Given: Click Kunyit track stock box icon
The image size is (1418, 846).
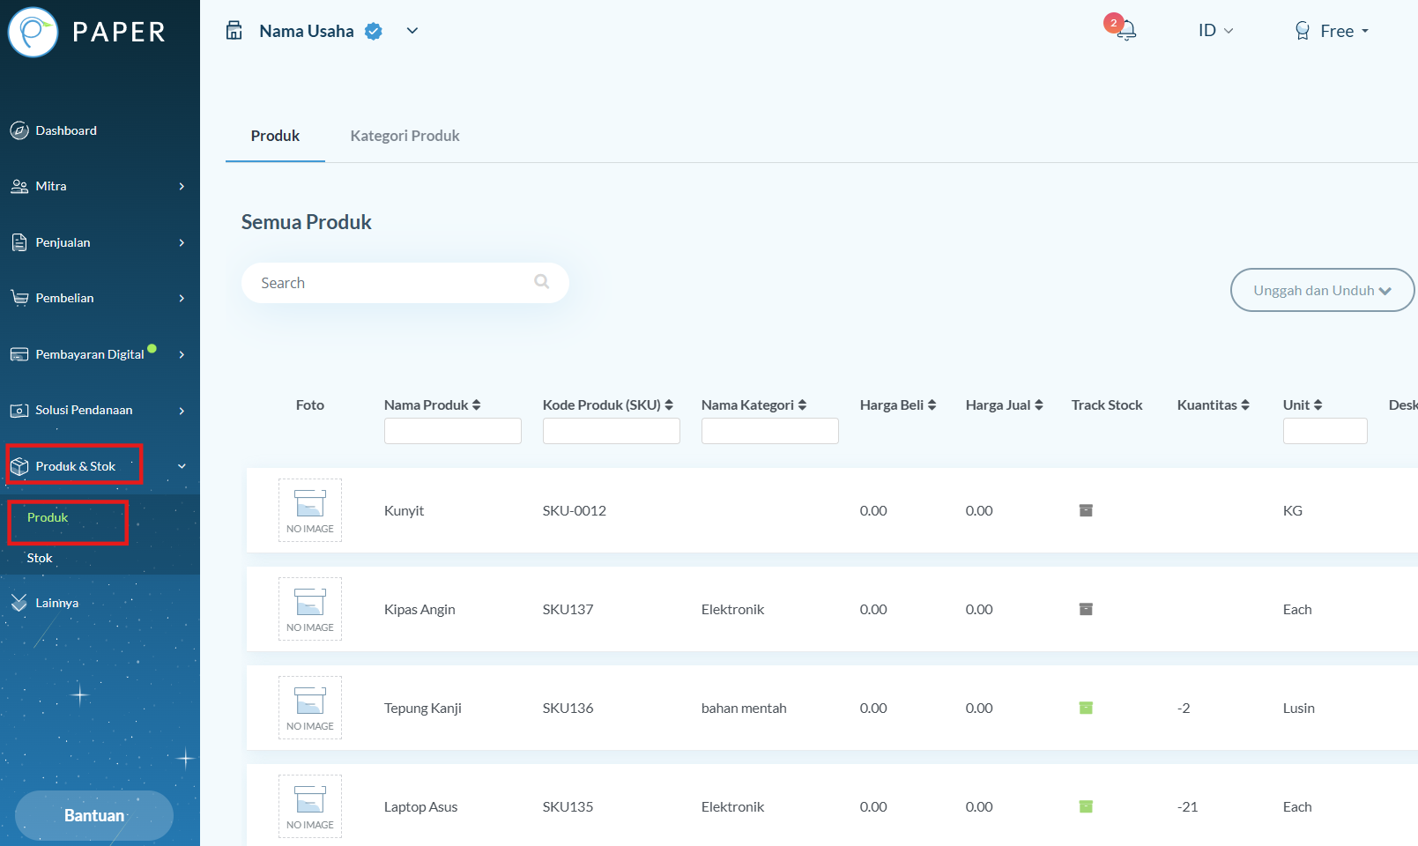Looking at the screenshot, I should [1086, 510].
